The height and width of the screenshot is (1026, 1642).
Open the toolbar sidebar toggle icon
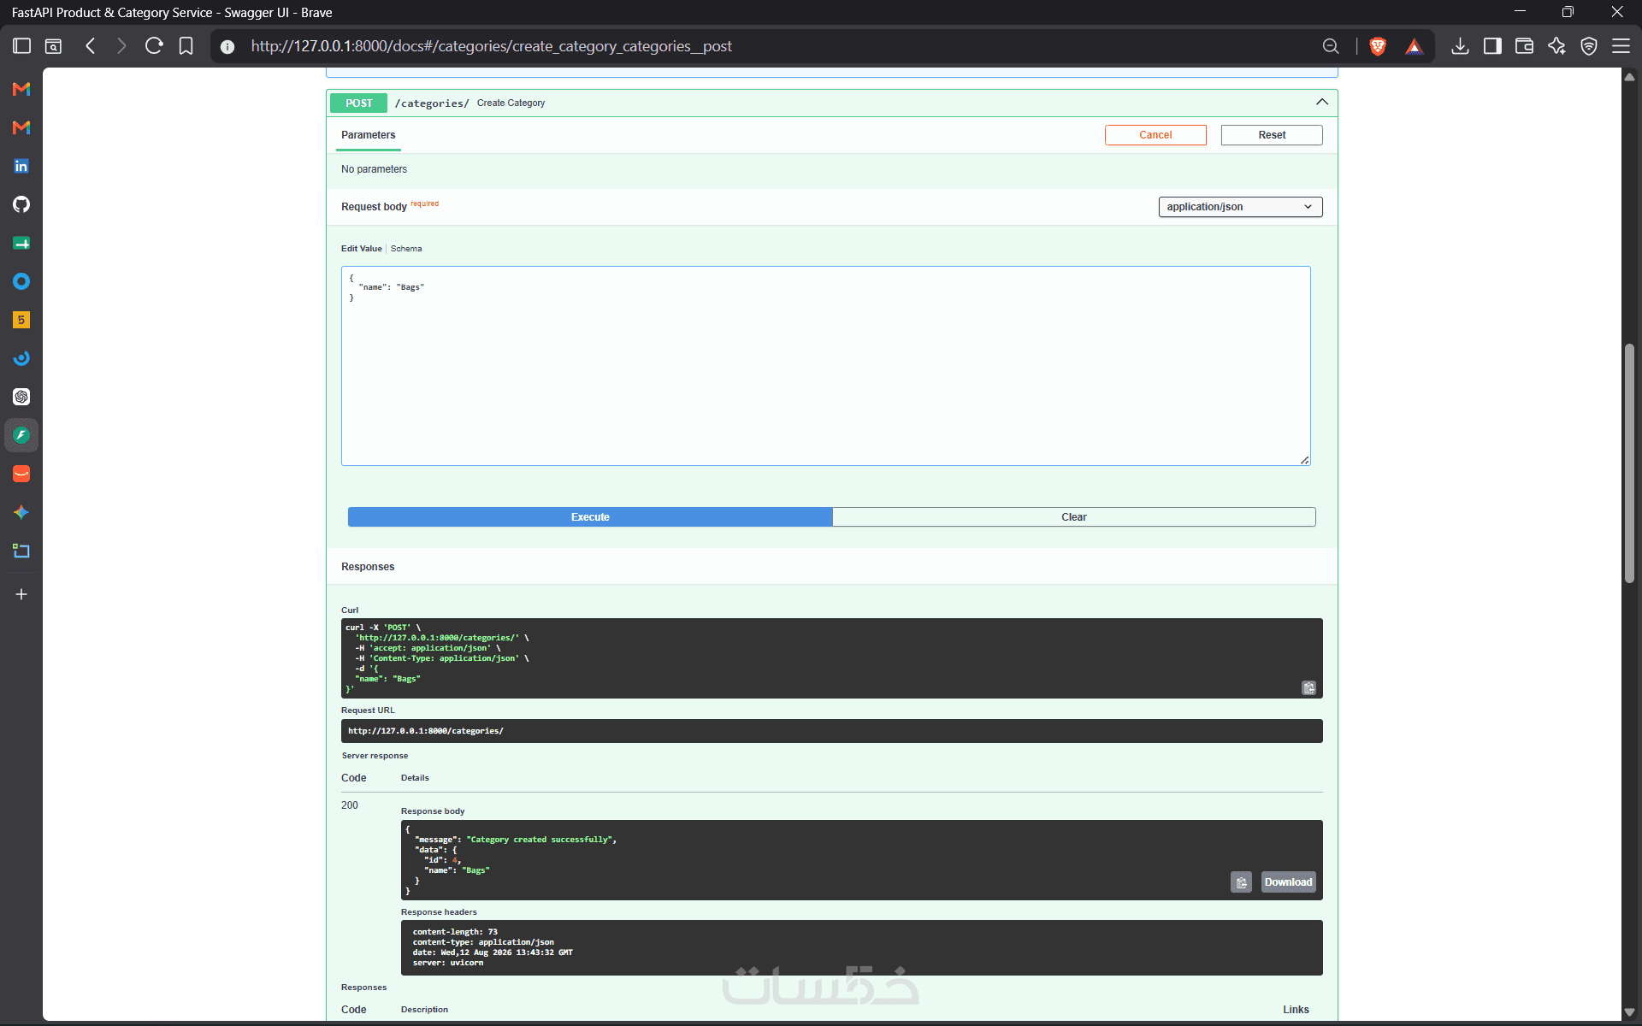(x=1492, y=46)
